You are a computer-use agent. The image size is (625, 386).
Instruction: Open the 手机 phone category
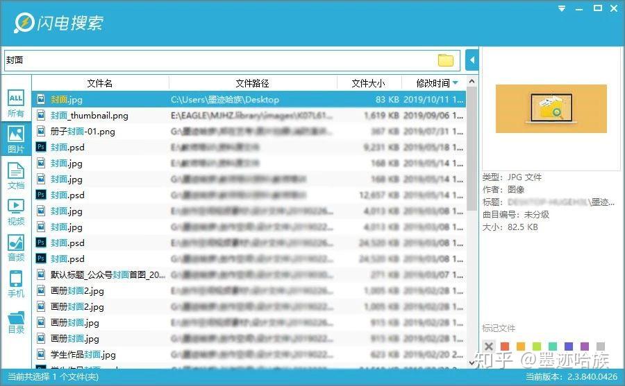click(16, 283)
